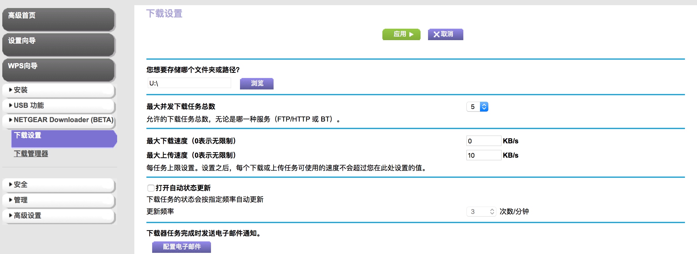
Task: Browse for a folder with 浏览 button
Action: point(257,83)
